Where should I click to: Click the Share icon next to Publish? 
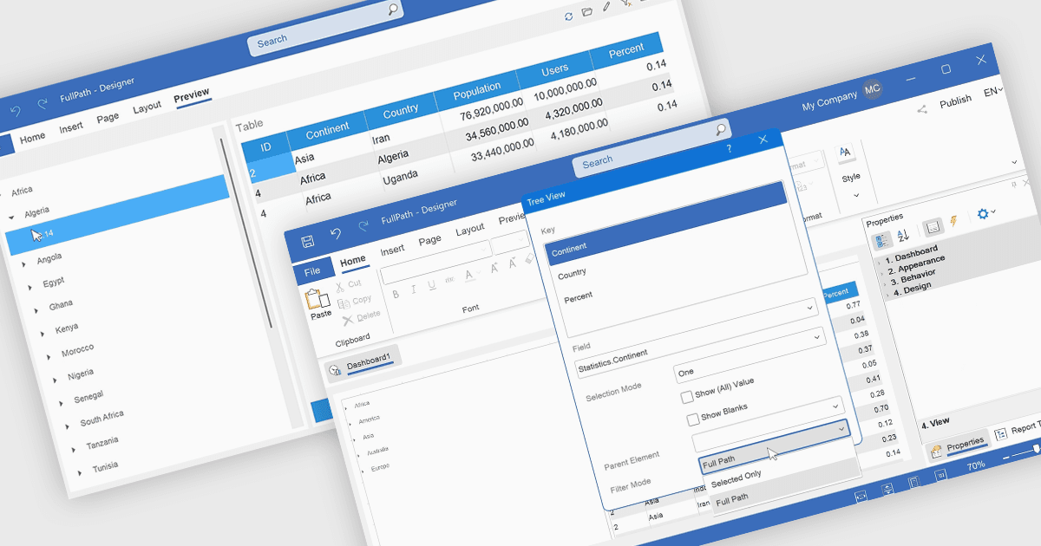(921, 108)
